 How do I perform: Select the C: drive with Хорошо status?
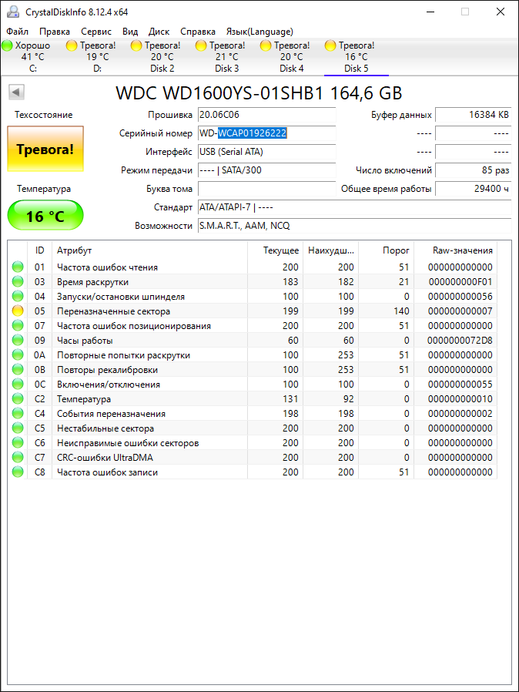tap(32, 57)
